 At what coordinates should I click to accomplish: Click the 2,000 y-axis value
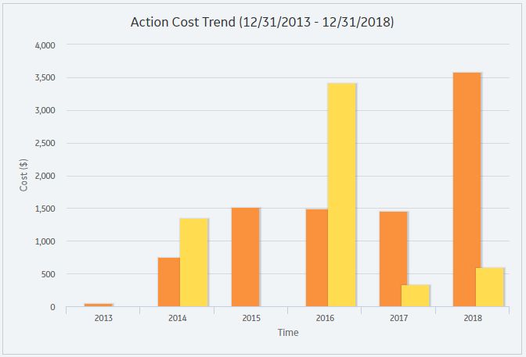click(45, 176)
